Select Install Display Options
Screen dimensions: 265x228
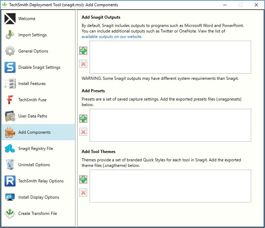click(38, 197)
